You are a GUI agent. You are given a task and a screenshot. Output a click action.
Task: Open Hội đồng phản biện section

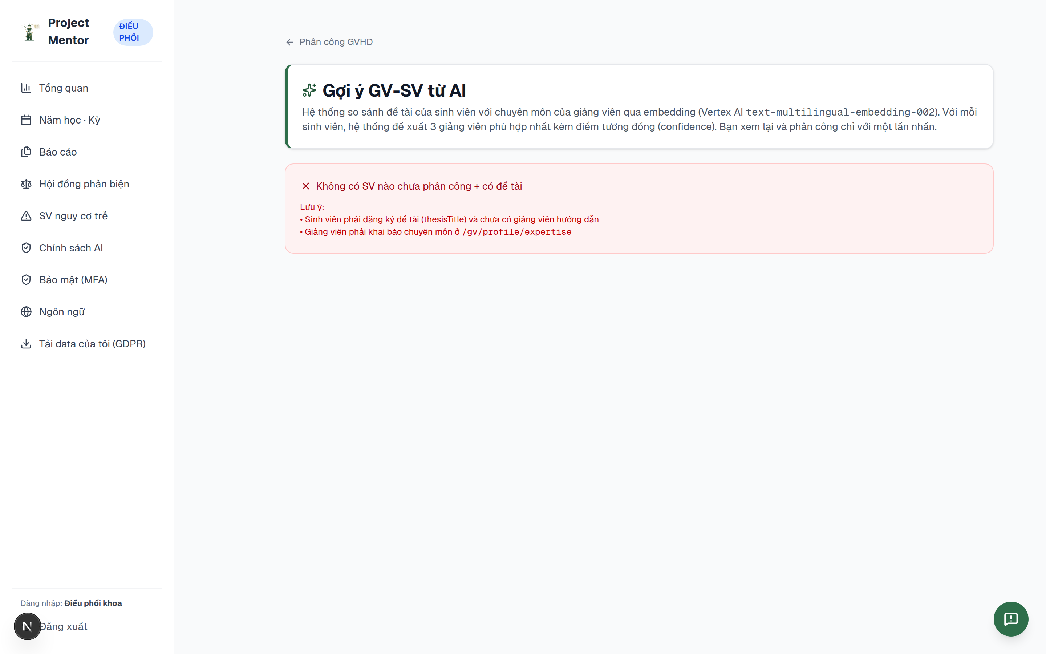pos(87,184)
